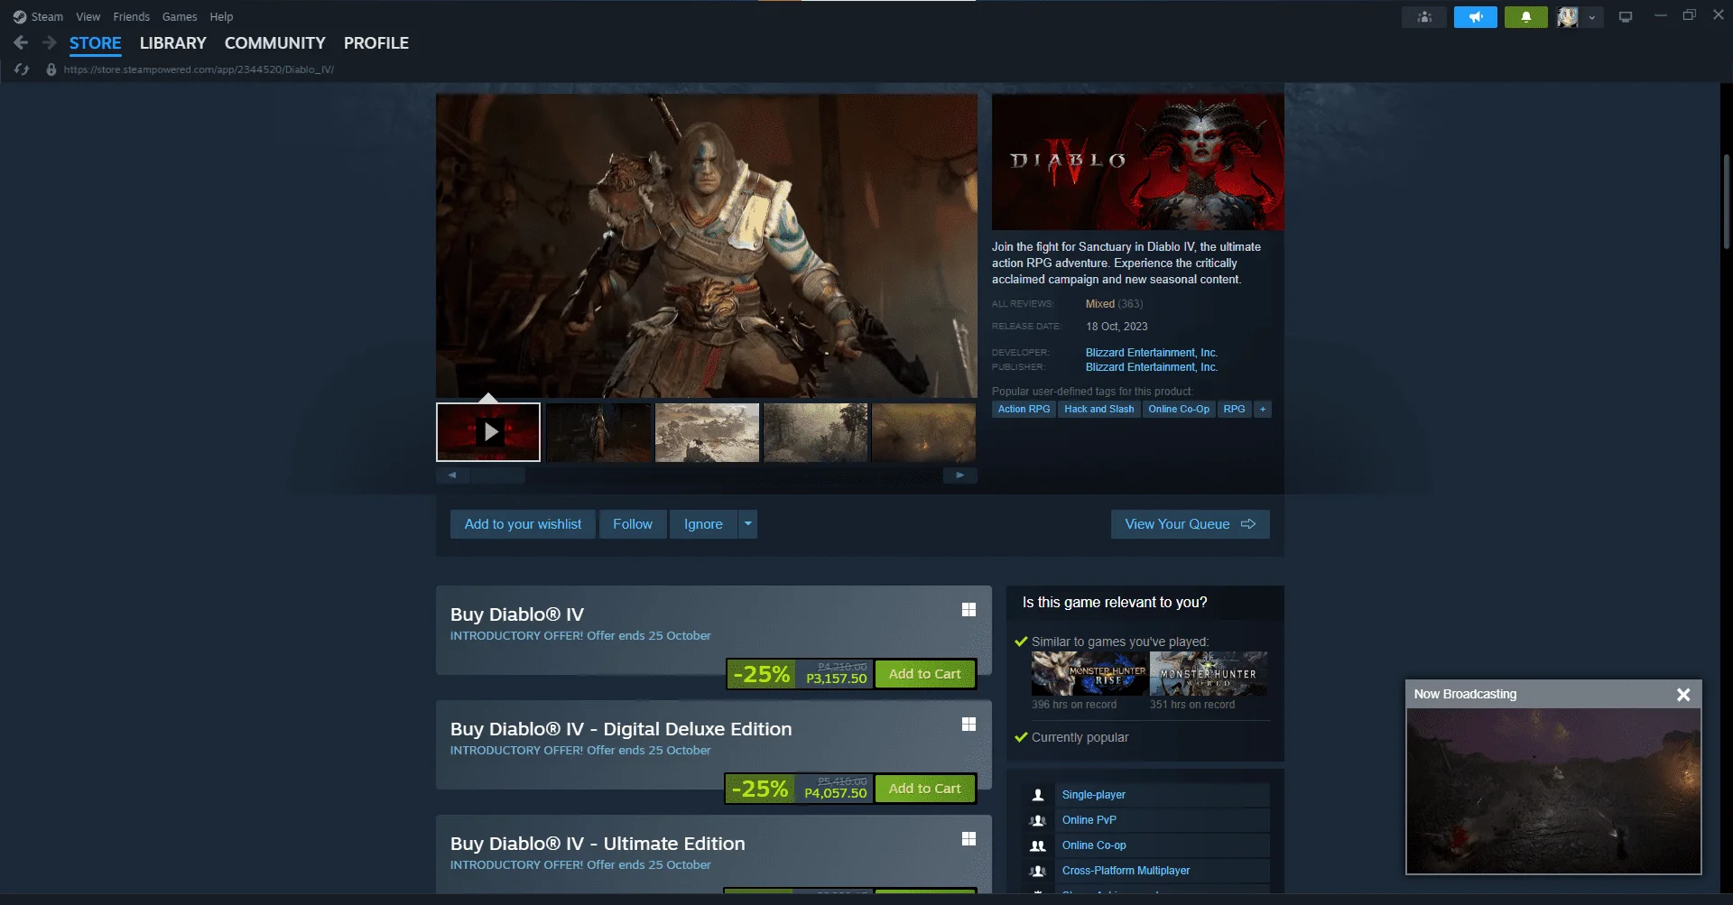Go forward with the forward arrow
The height and width of the screenshot is (905, 1733).
point(50,42)
